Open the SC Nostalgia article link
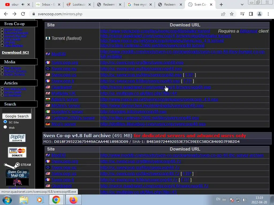Viewport: 274px width, 205px height. pos(13,95)
